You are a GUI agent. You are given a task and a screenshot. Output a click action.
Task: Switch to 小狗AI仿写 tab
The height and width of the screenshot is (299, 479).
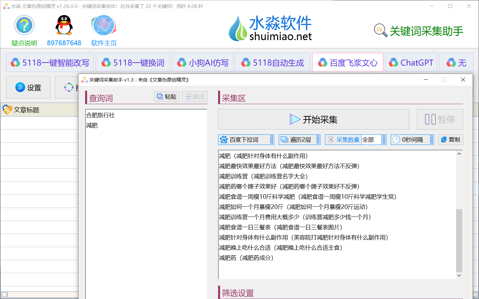203,62
